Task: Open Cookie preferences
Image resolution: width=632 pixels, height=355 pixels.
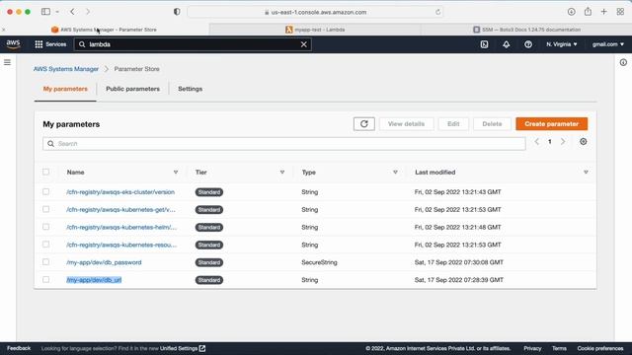Action: click(x=600, y=348)
